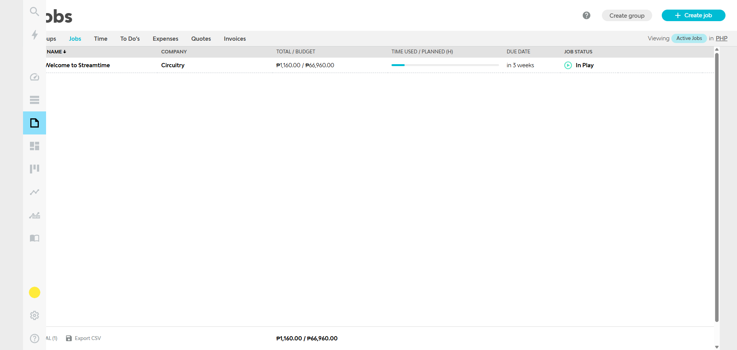Open the Jobs document icon in sidebar
This screenshot has height=350, width=737.
[35, 123]
